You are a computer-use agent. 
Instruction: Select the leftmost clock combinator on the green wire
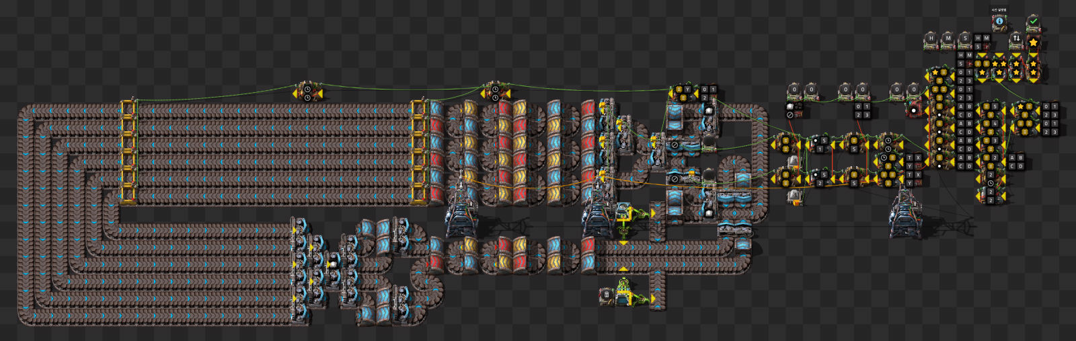pyautogui.click(x=307, y=91)
